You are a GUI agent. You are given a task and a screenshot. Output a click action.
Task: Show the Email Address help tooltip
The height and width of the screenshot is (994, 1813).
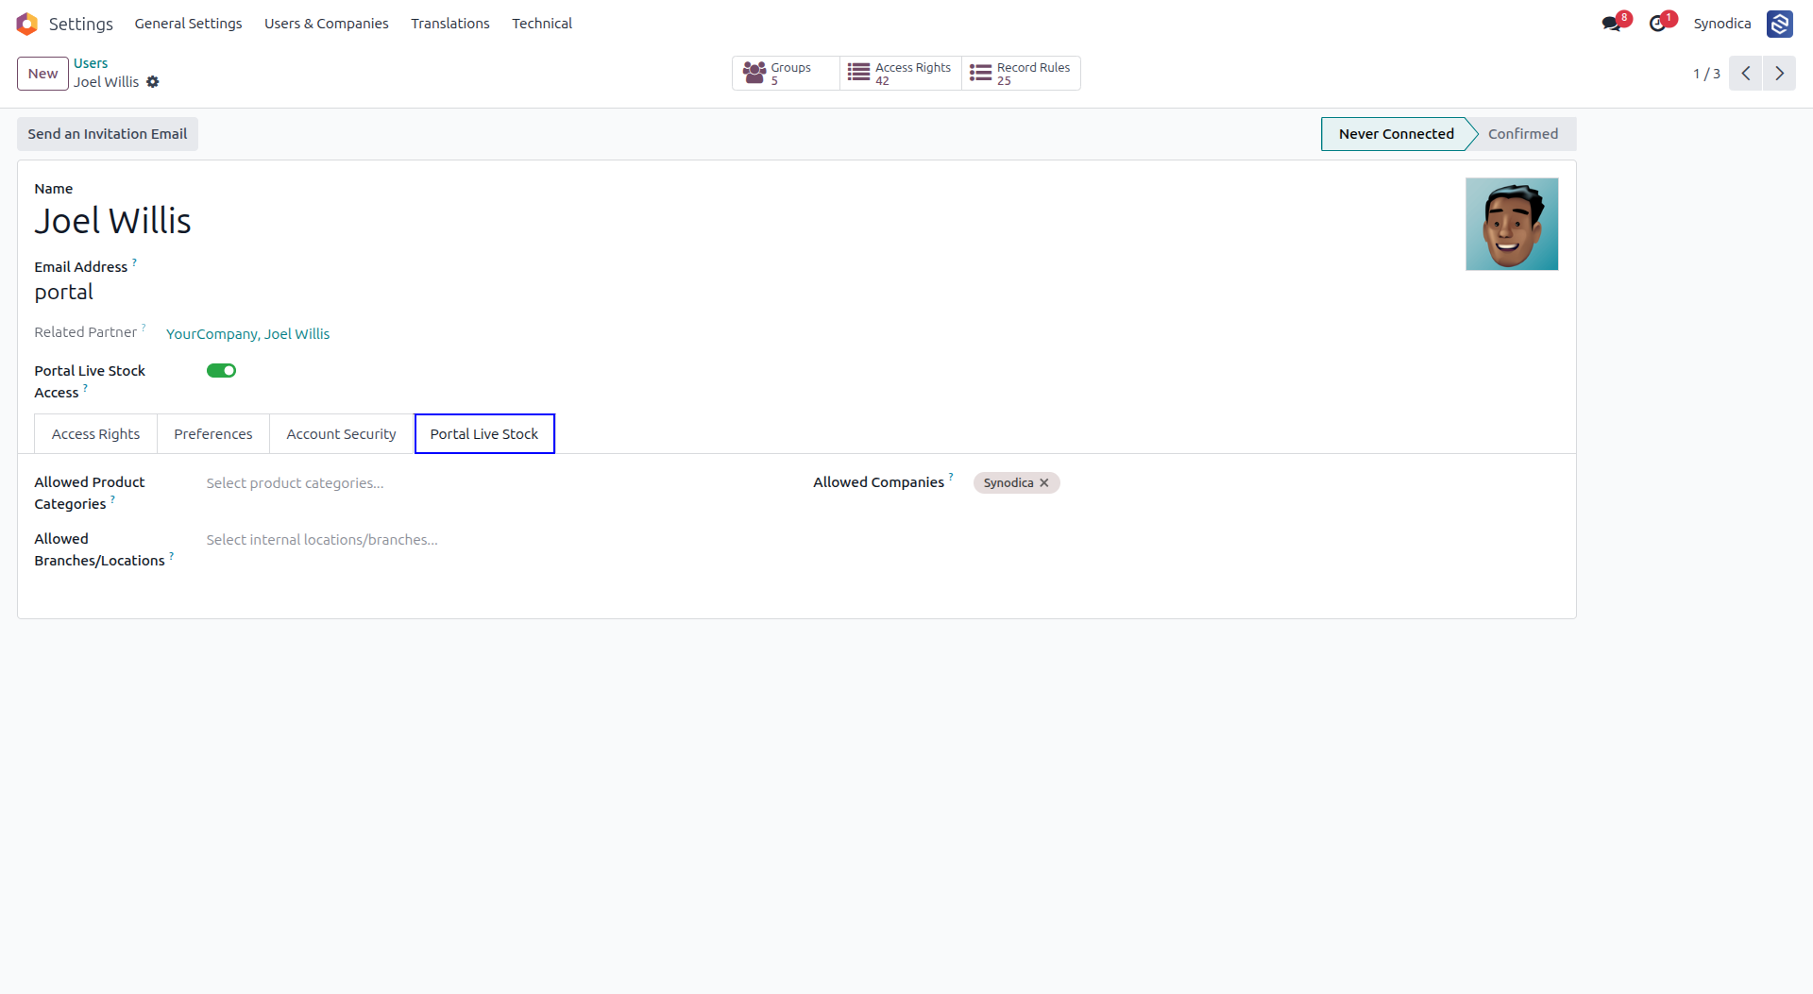[134, 261]
